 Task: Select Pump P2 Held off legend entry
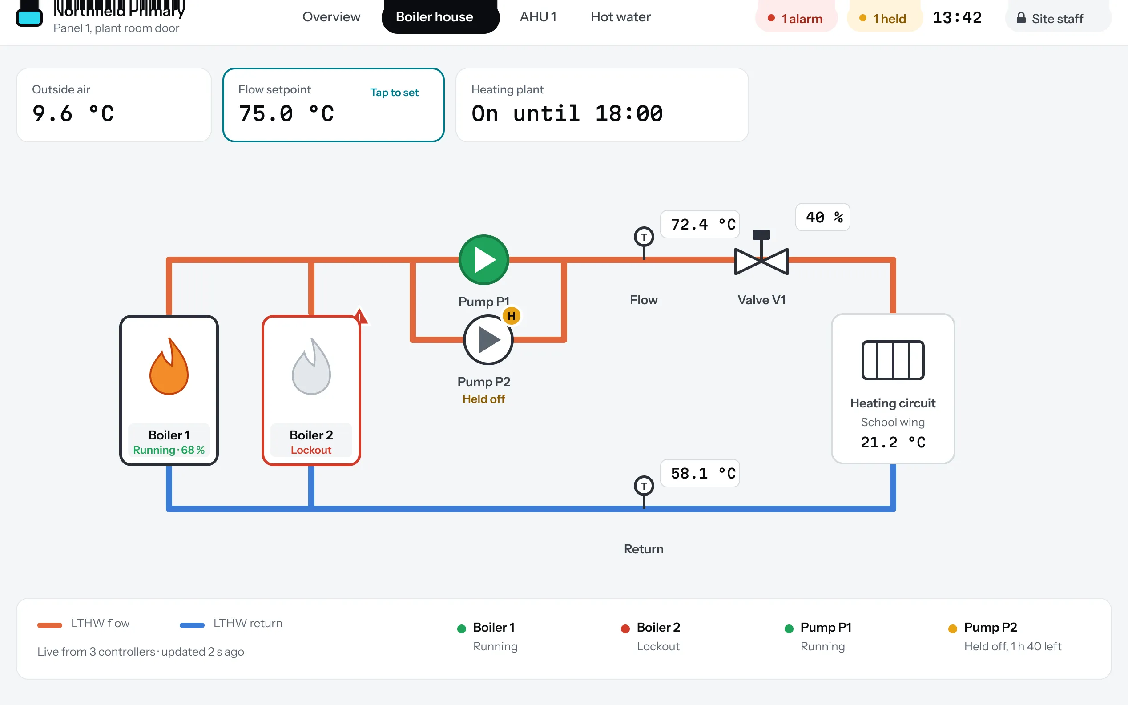click(1005, 637)
